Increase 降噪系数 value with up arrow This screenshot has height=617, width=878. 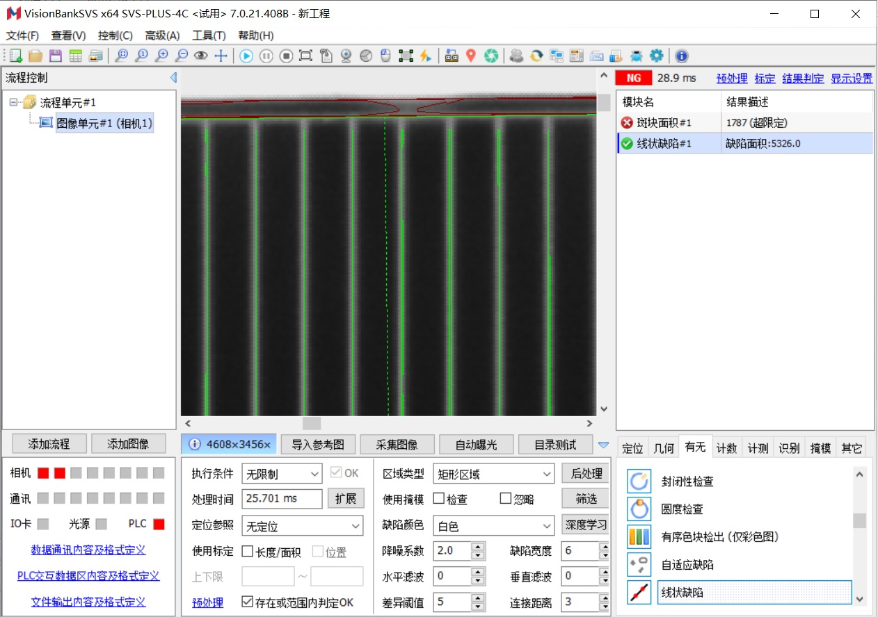coord(478,547)
